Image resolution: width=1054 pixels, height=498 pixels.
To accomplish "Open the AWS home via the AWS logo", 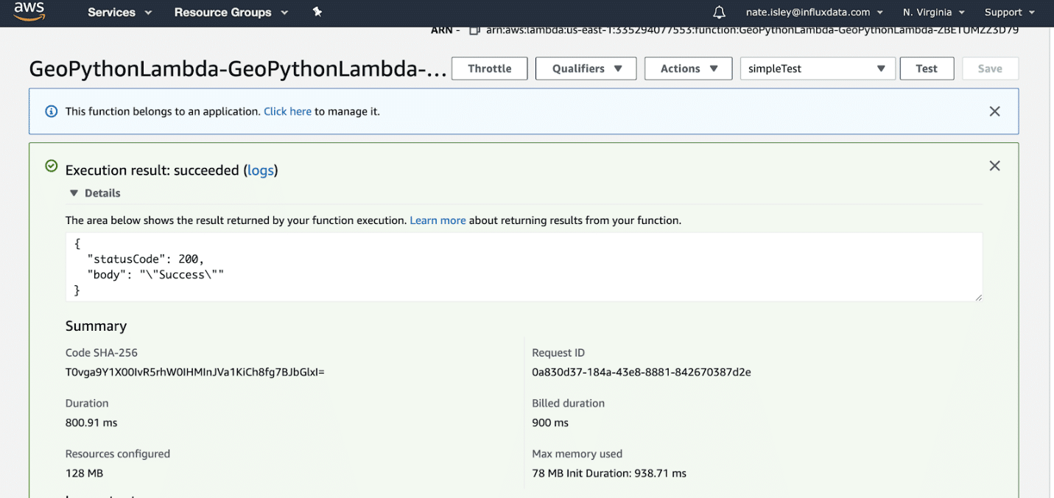I will (29, 12).
